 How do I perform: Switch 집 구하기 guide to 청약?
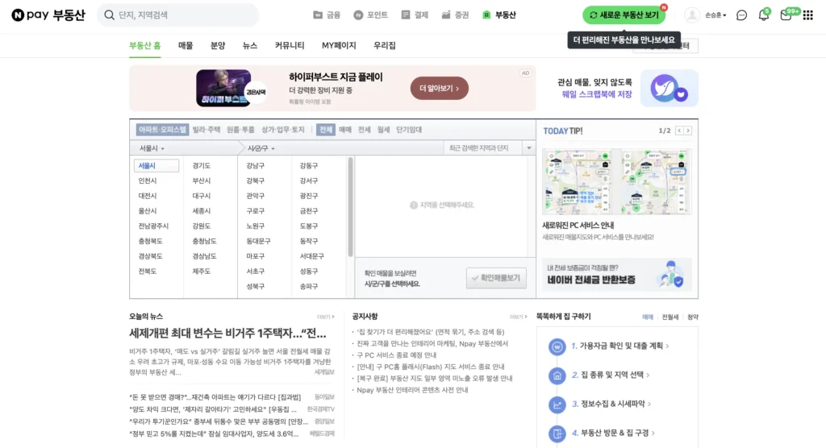point(693,317)
